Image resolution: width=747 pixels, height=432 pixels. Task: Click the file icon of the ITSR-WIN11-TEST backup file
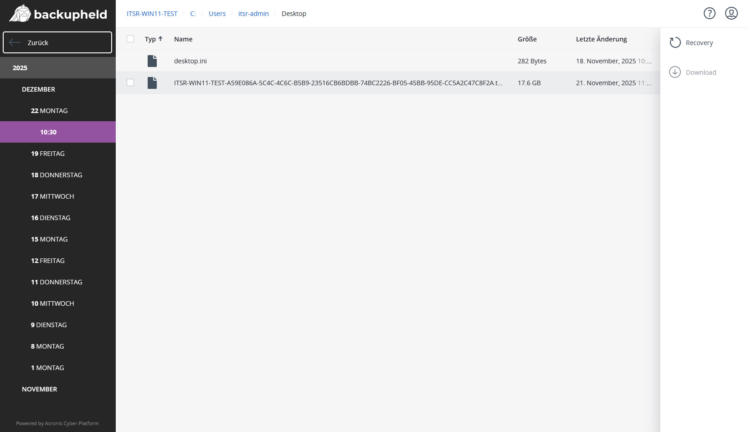click(x=152, y=82)
